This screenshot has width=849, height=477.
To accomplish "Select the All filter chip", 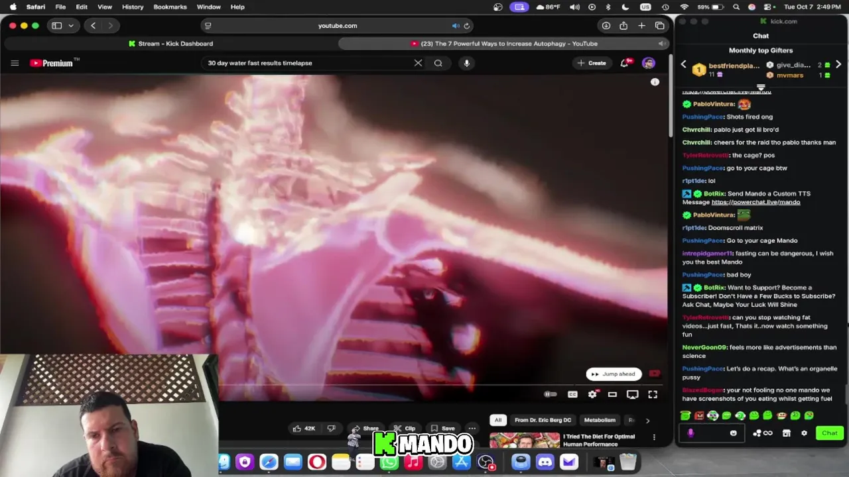I will click(x=498, y=420).
